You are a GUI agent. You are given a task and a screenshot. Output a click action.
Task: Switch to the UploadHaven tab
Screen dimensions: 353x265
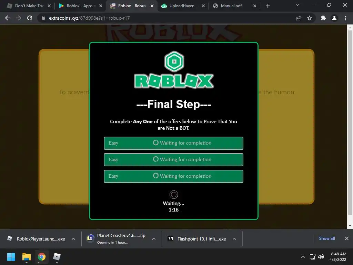(x=183, y=6)
